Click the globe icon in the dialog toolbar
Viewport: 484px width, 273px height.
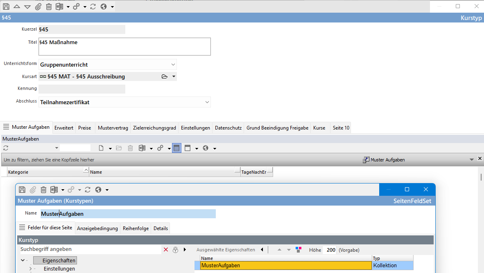[98, 190]
